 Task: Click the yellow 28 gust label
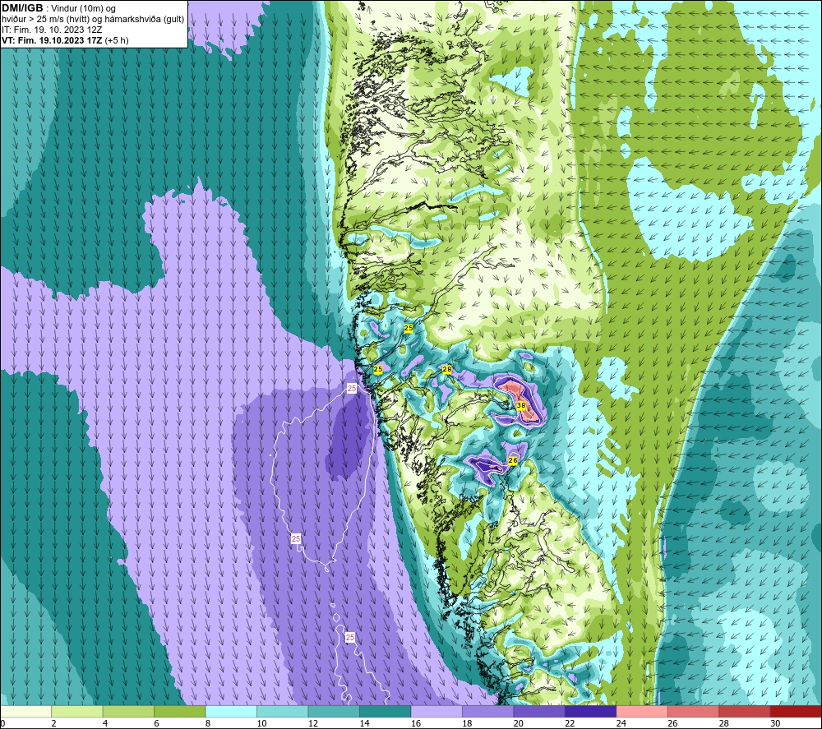point(447,369)
